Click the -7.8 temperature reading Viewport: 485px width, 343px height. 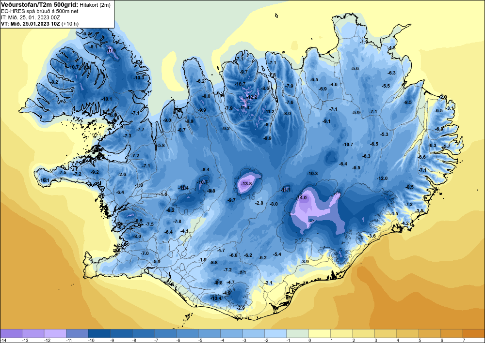pyautogui.click(x=177, y=222)
